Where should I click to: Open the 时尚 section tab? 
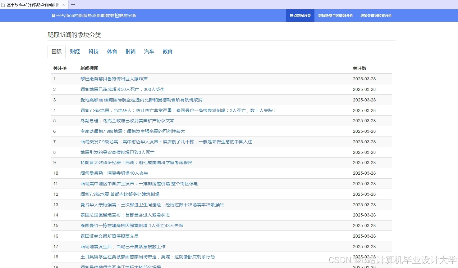click(131, 51)
